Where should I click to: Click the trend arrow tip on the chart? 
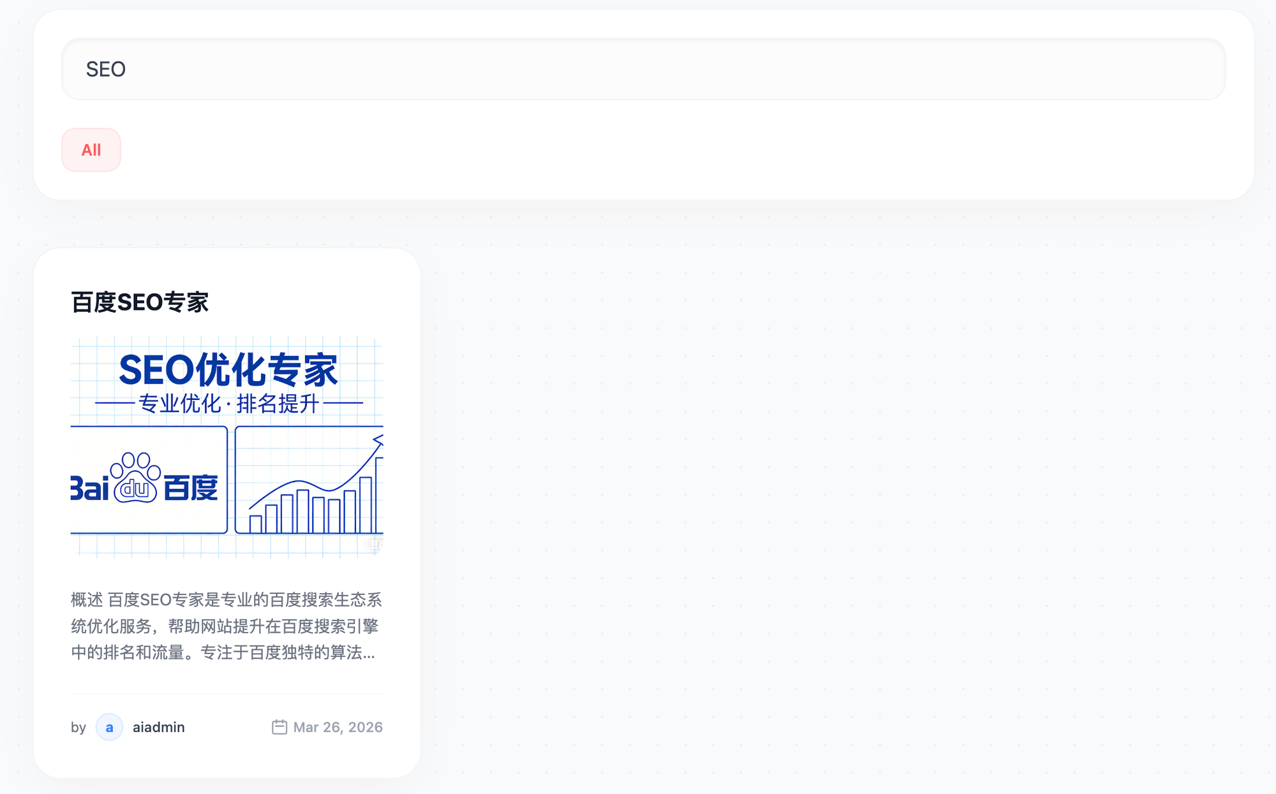tap(378, 440)
